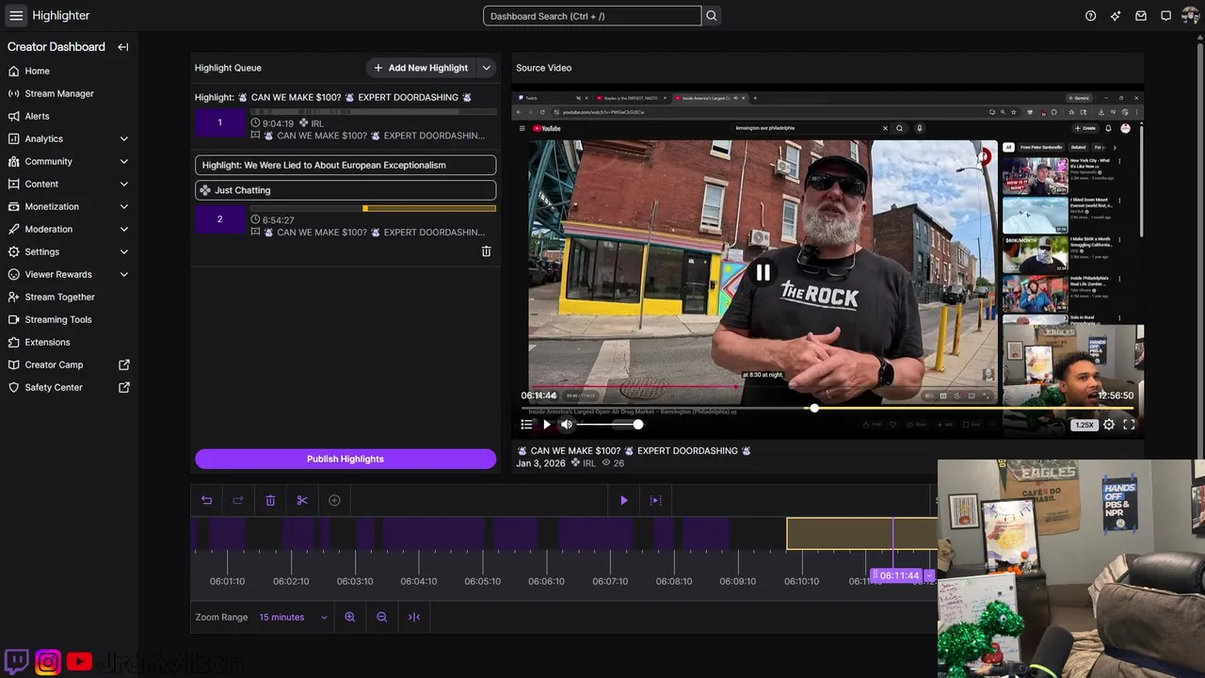Expand the Analytics sidebar section

coord(124,138)
